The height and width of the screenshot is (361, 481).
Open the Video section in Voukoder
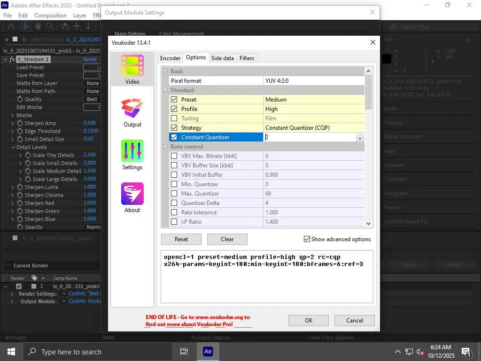132,70
